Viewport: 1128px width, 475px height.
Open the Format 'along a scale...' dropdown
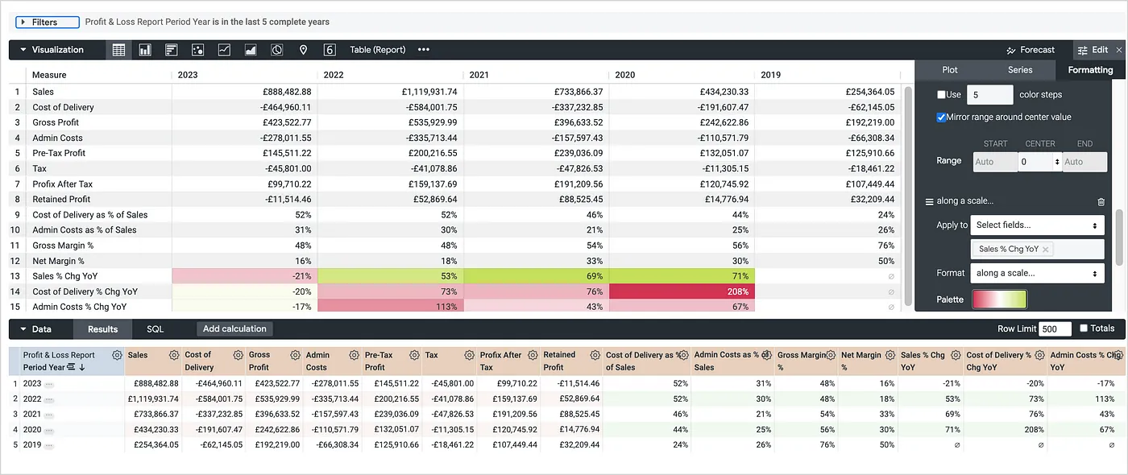pyautogui.click(x=1037, y=273)
